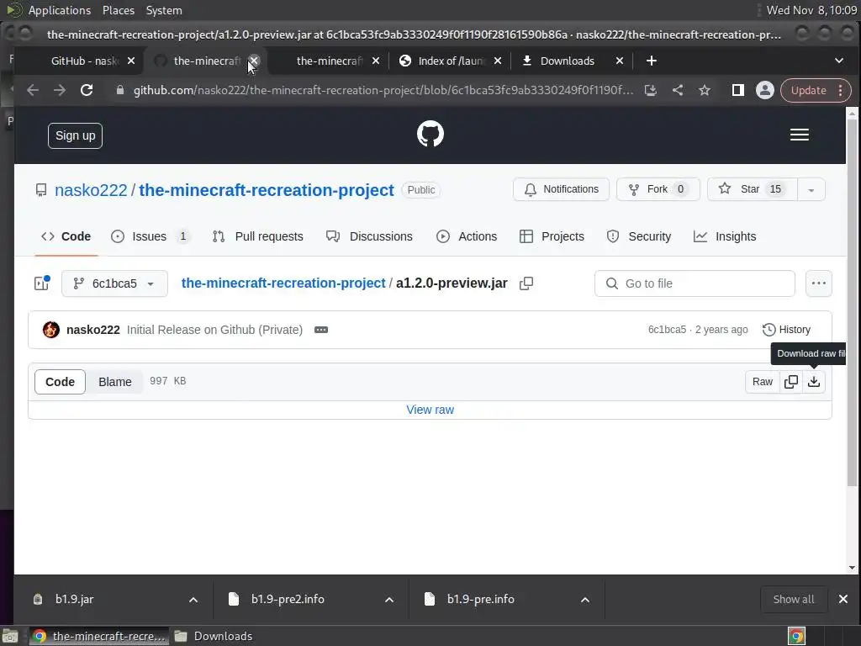This screenshot has height=646, width=861.
Task: Copy the file path icon
Action: (x=526, y=283)
